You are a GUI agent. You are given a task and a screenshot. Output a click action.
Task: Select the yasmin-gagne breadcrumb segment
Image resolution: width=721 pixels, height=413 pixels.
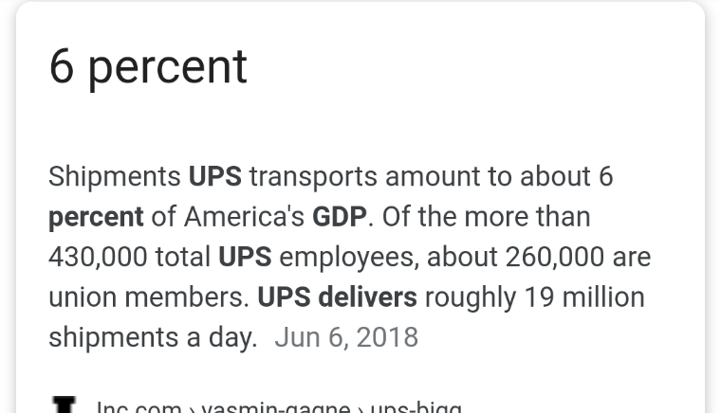click(276, 406)
